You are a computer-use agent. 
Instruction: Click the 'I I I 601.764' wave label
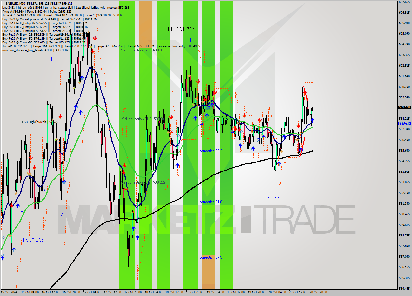182,29
